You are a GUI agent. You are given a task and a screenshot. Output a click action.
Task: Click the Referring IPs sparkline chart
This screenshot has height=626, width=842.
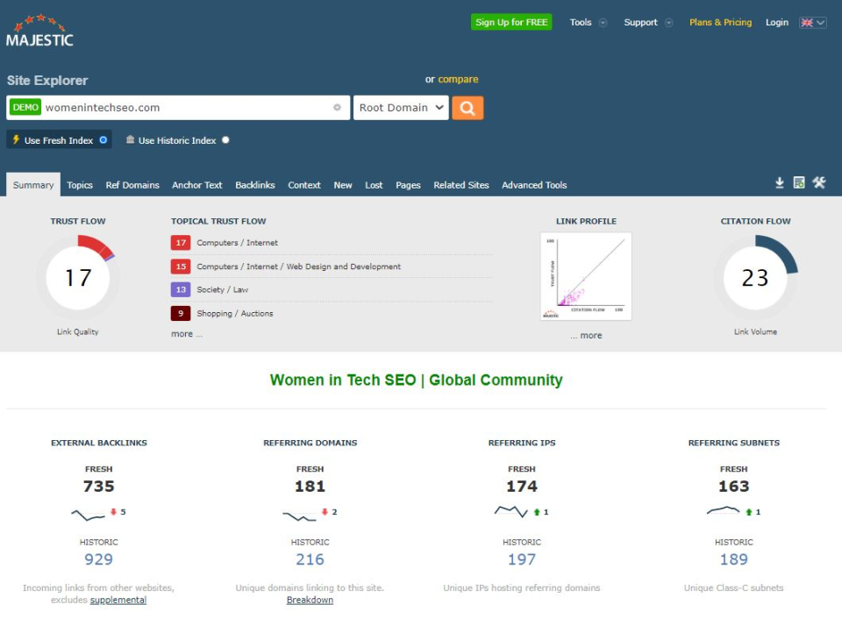(511, 511)
